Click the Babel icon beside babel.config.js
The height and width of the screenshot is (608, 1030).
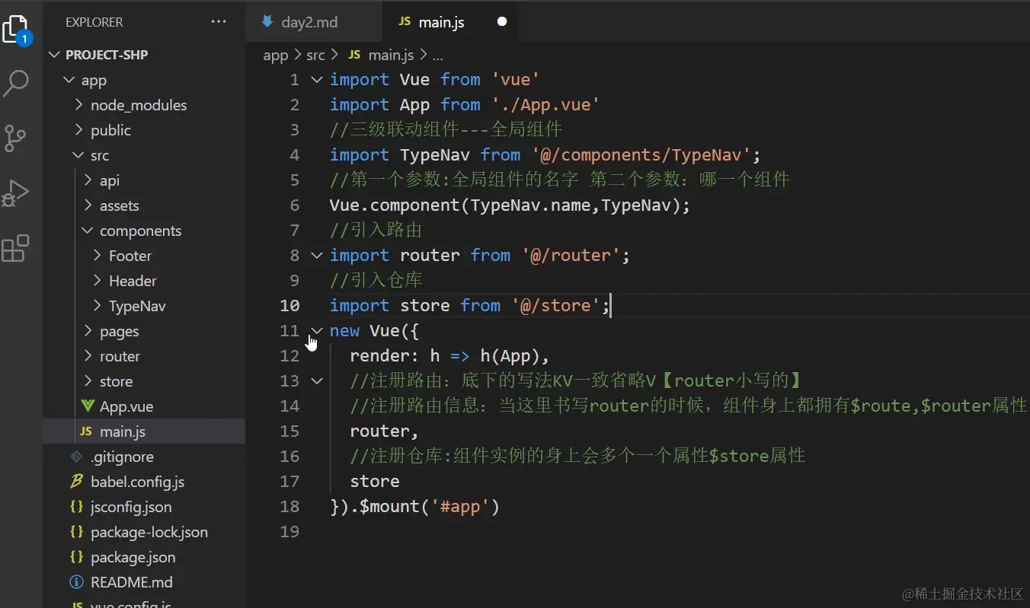tap(76, 482)
